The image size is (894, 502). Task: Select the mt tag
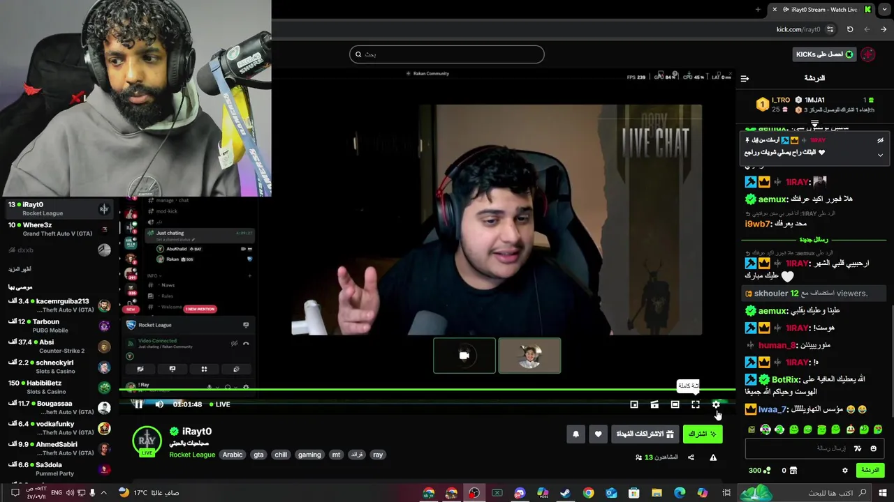336,455
